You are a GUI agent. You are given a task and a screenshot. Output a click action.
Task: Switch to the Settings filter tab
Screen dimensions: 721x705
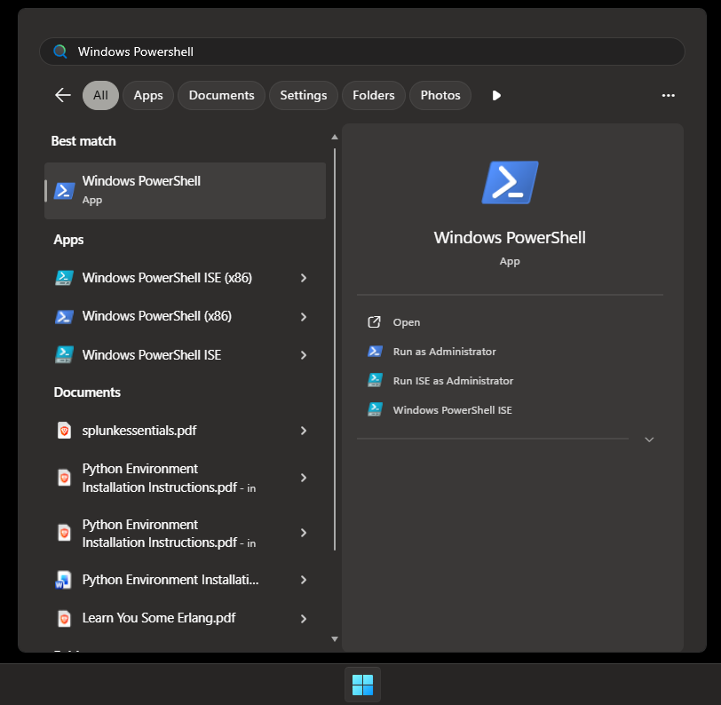coord(304,95)
